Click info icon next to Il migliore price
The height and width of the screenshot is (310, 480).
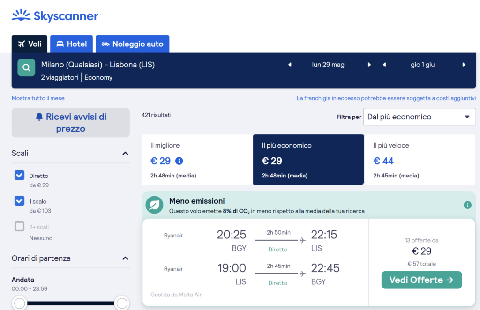click(x=179, y=161)
